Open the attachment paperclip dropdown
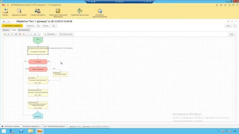This screenshot has width=239, height=134. click(x=54, y=26)
